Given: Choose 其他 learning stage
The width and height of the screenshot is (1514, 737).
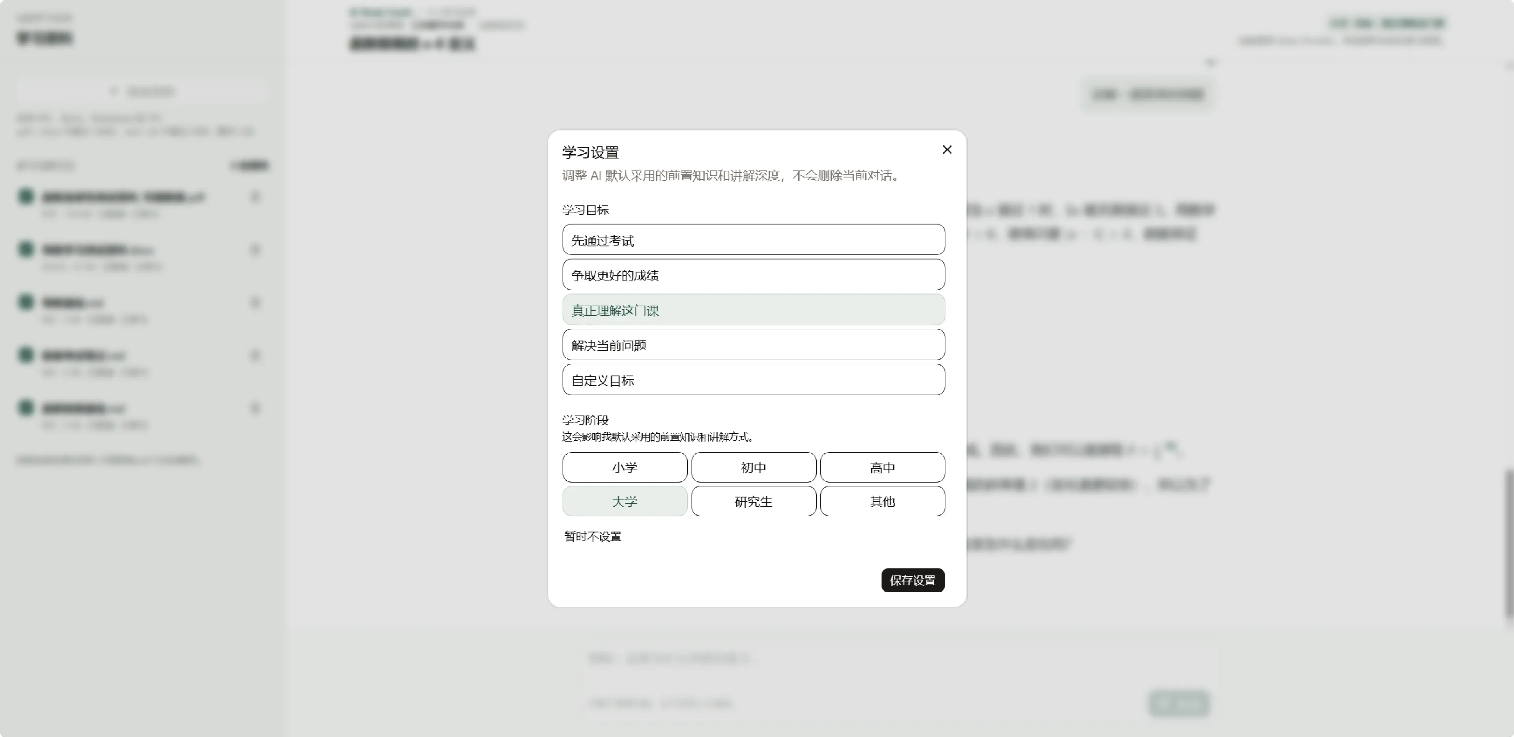Looking at the screenshot, I should pos(882,501).
